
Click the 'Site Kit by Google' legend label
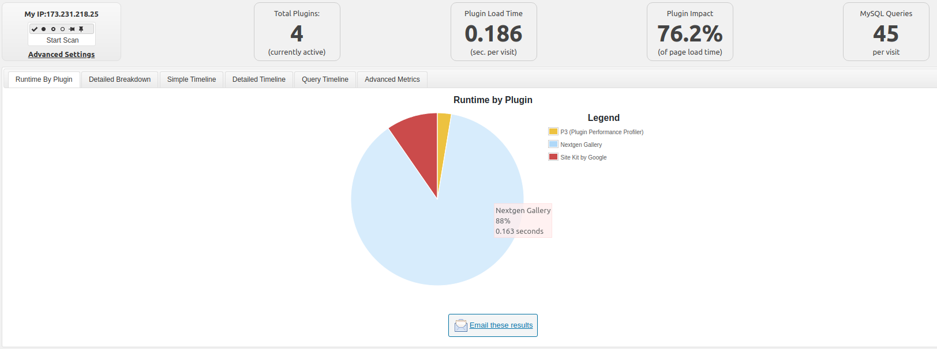(583, 157)
